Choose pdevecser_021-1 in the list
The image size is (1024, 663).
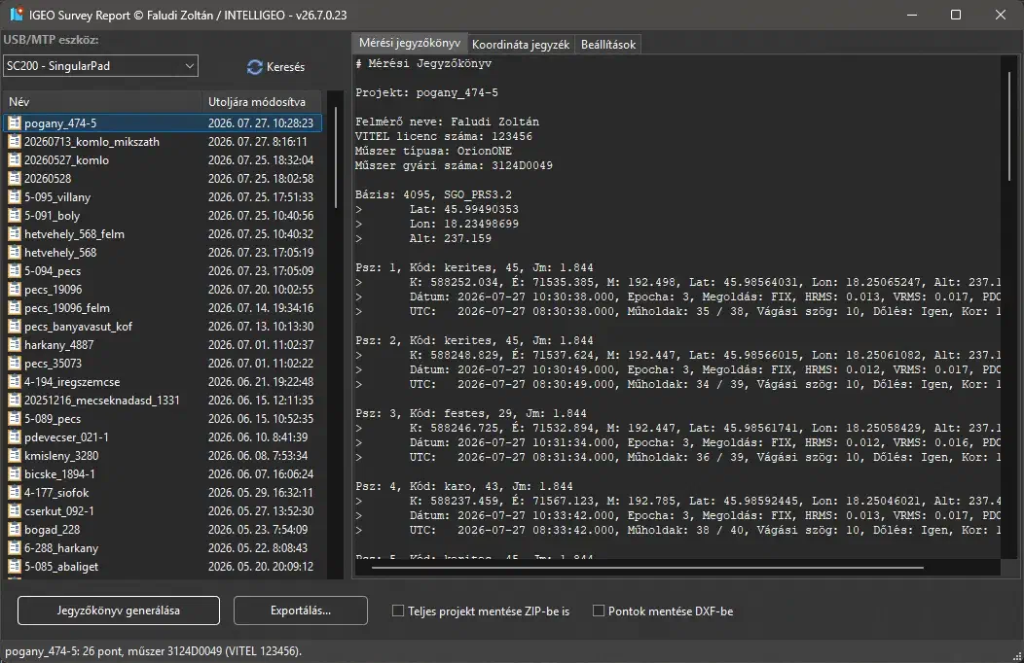pyautogui.click(x=163, y=437)
